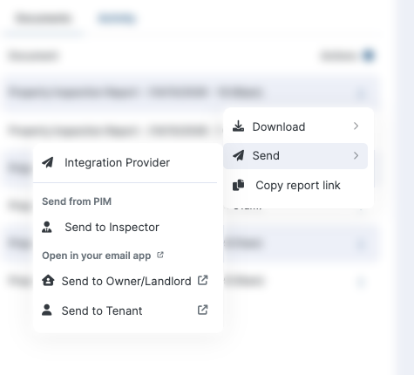Choose Copy report link
The height and width of the screenshot is (375, 414).
point(295,185)
